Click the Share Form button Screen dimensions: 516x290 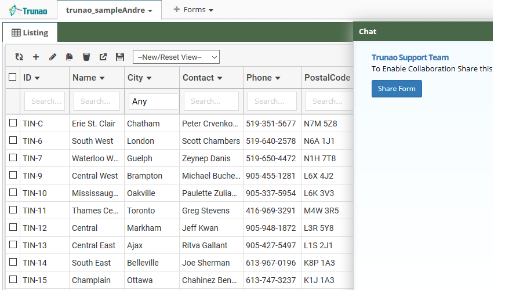pyautogui.click(x=397, y=89)
